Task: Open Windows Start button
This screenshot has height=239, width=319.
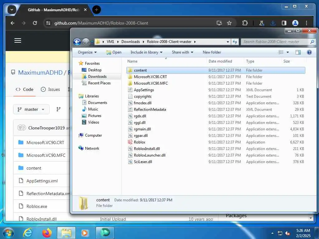Action: point(8,233)
